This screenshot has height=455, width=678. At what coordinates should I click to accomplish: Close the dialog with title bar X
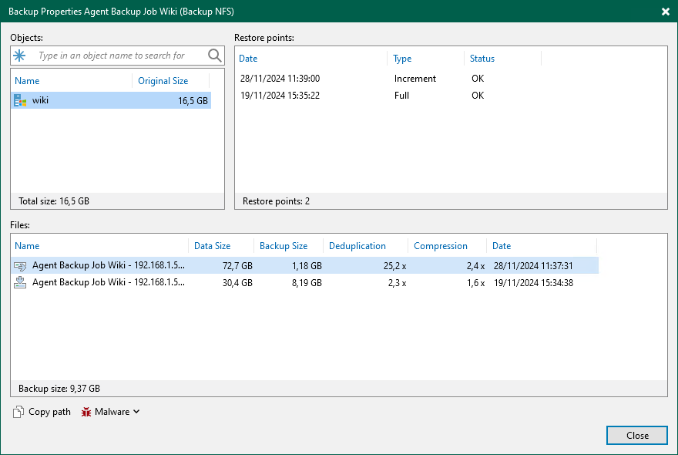[665, 12]
